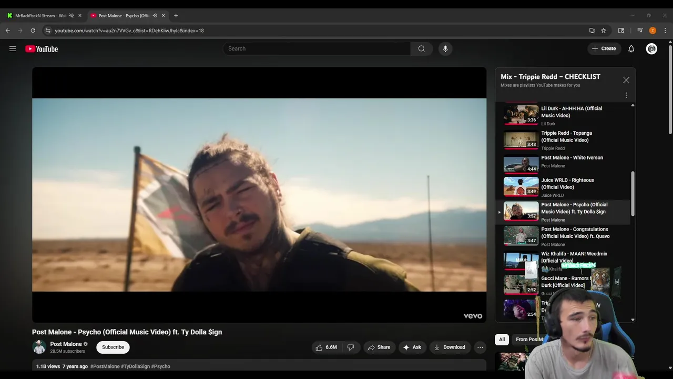The height and width of the screenshot is (379, 673).
Task: Click the #Psycho hashtag
Action: click(160, 366)
